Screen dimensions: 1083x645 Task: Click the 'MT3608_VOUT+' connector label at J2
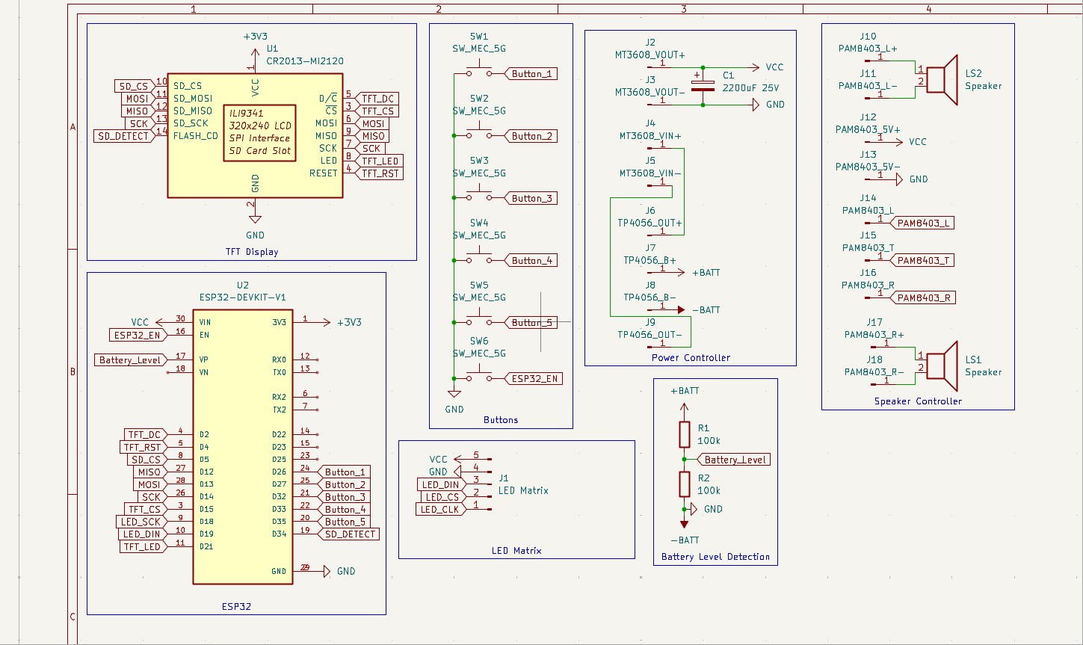point(650,55)
